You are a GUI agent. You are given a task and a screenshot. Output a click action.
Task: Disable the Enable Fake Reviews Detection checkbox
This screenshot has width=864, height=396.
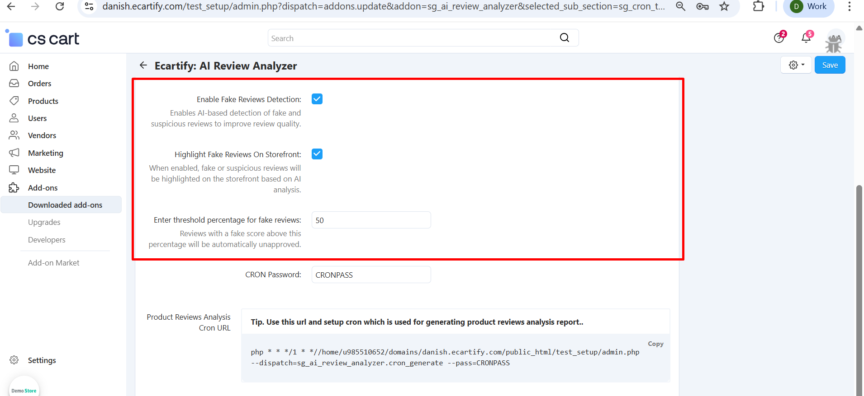point(317,99)
